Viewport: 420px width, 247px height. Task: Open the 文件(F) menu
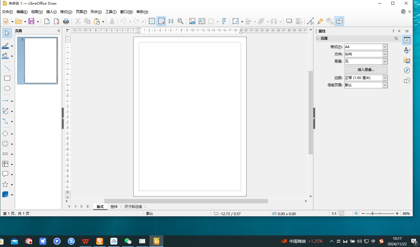pos(8,12)
